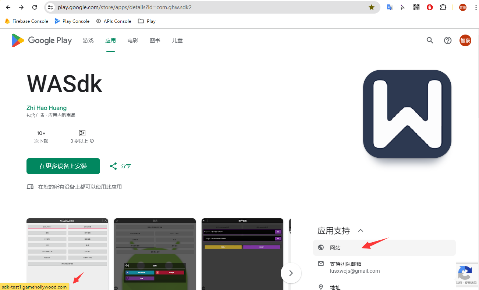Switch to the 图书 tab
Image resolution: width=479 pixels, height=290 pixels.
point(155,40)
